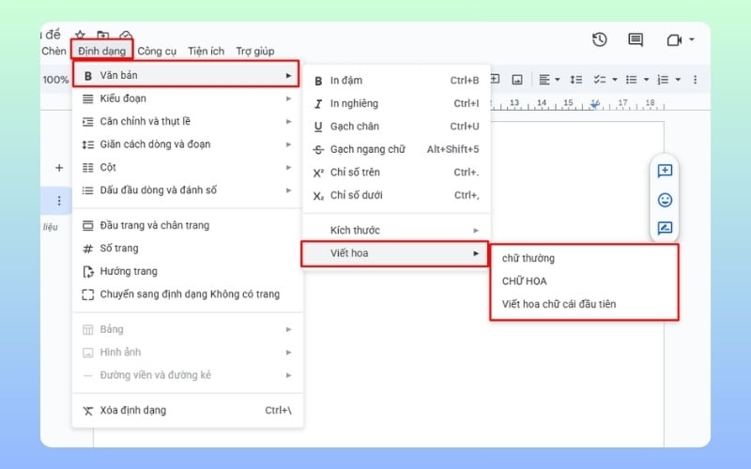Screen dimensions: 751x469
Task: Click the video meeting camera icon
Action: [x=674, y=40]
